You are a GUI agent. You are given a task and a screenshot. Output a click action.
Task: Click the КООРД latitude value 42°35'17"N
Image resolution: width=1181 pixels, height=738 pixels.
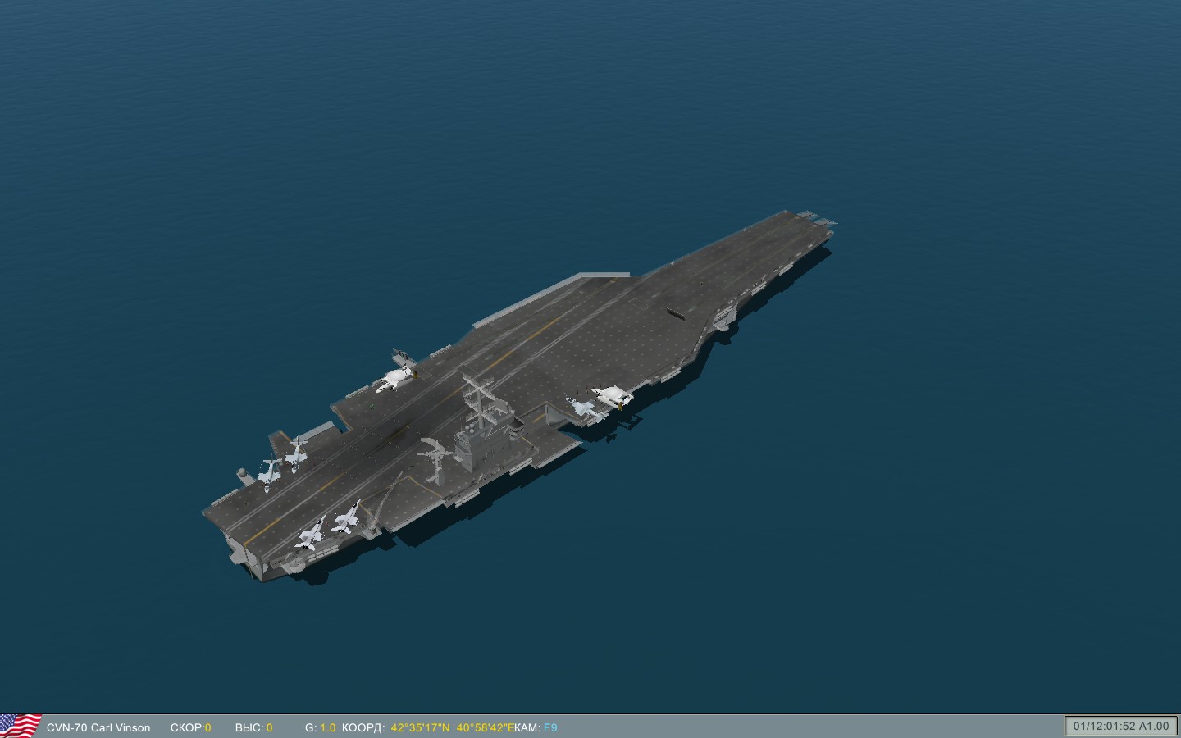pos(420,727)
